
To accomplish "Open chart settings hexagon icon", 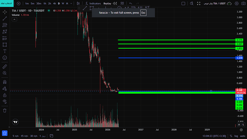I will coord(237,4).
